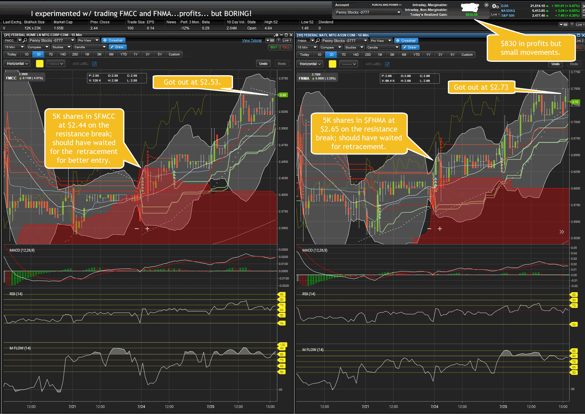Select the 7D range tab in FMCC chart

click(51, 54)
